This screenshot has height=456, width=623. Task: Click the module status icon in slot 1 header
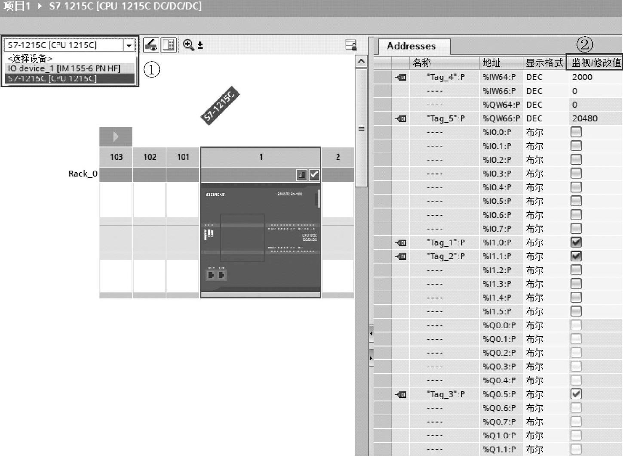coord(301,175)
